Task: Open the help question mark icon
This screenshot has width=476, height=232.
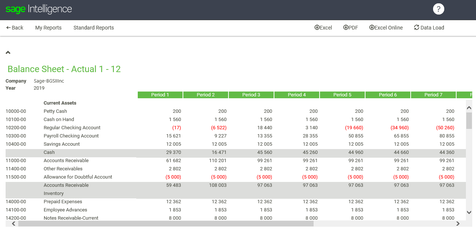Action: [438, 9]
